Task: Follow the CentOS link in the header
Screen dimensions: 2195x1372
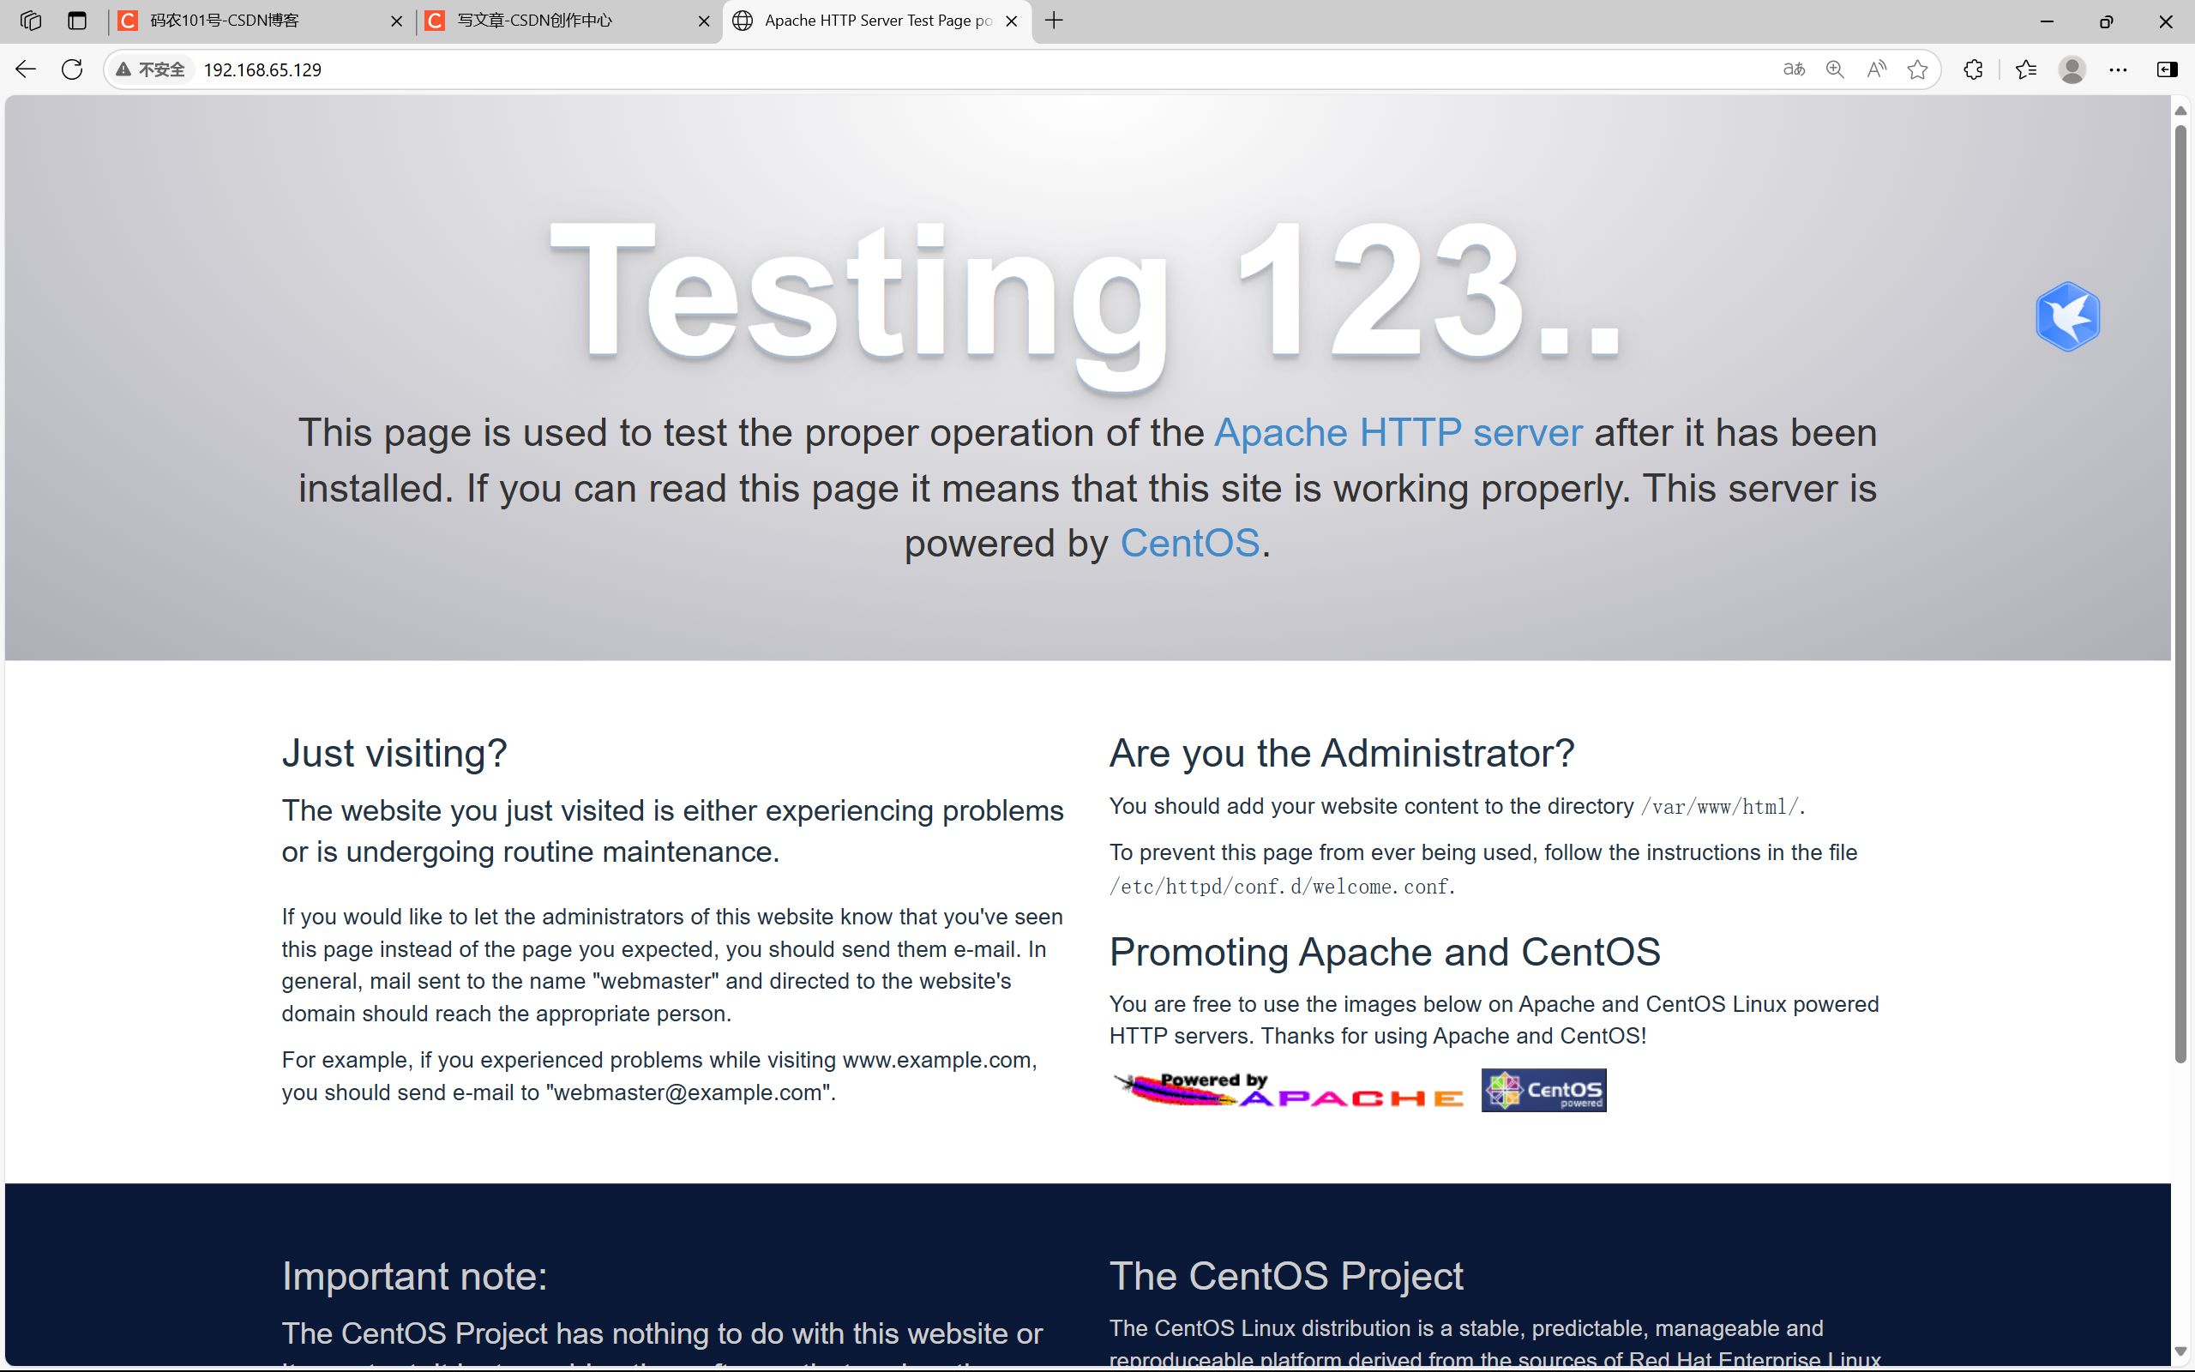Action: click(x=1190, y=544)
